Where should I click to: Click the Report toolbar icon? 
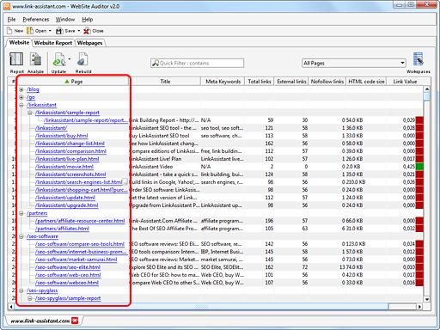click(x=16, y=59)
